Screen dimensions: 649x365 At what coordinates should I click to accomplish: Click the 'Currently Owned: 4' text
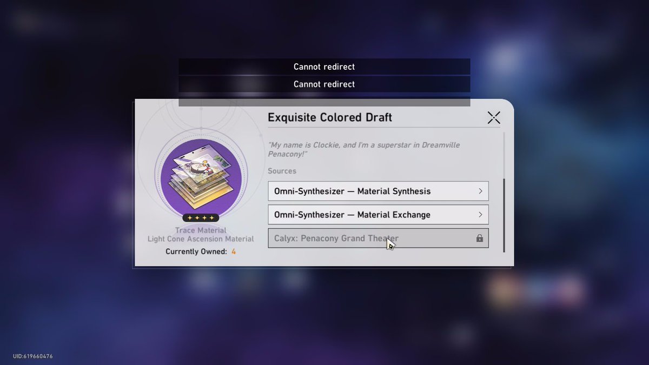point(200,251)
